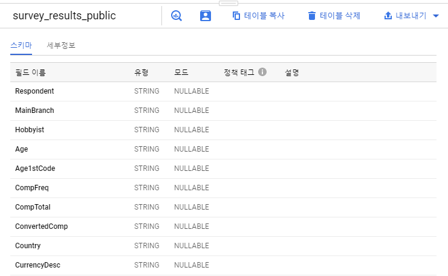Click the survey_results_public table title
Viewport: 448px width, 276px height.
tap(64, 16)
